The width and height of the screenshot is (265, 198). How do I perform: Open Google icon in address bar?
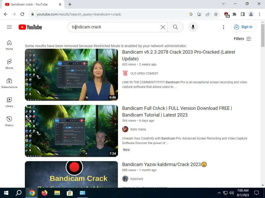coord(191,14)
